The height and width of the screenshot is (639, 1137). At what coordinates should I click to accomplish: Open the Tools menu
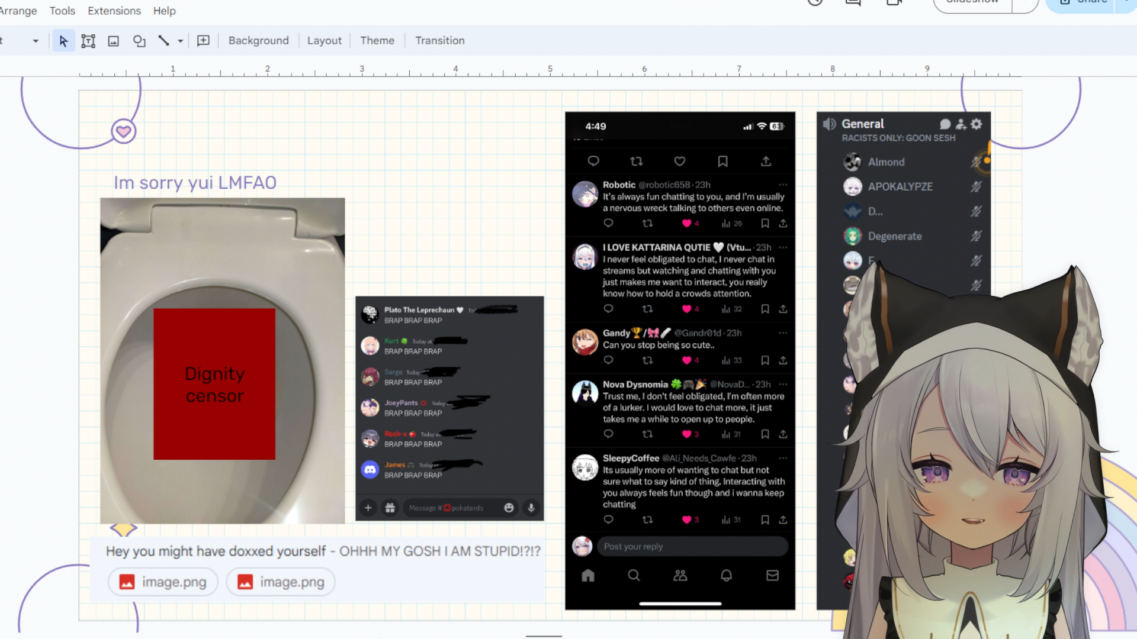coord(62,11)
